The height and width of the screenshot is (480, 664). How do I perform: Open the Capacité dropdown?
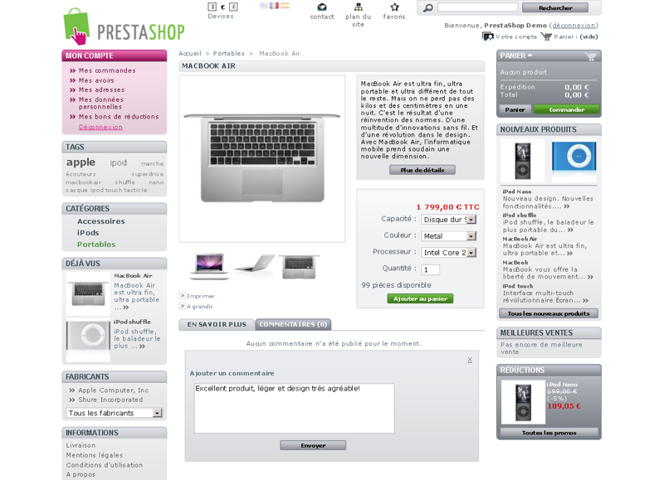tap(449, 220)
